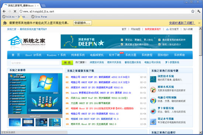Open download item 01 WIN7 64位
The height and width of the screenshot is (135, 203).
pyautogui.click(x=100, y=77)
